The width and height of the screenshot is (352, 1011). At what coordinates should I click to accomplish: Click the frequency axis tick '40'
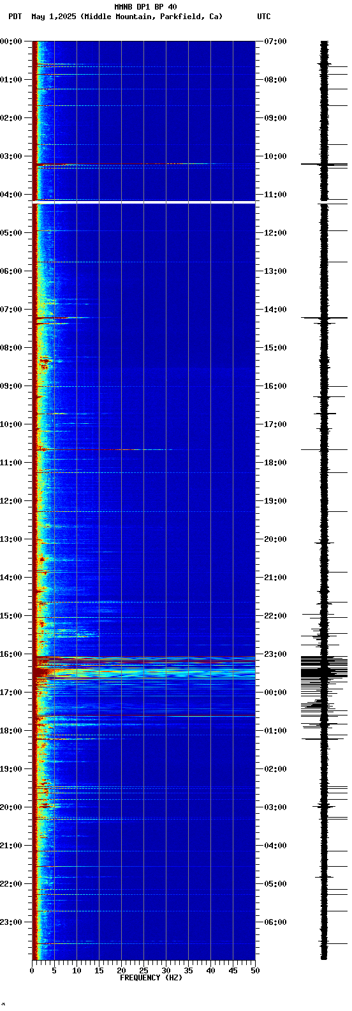tap(210, 971)
